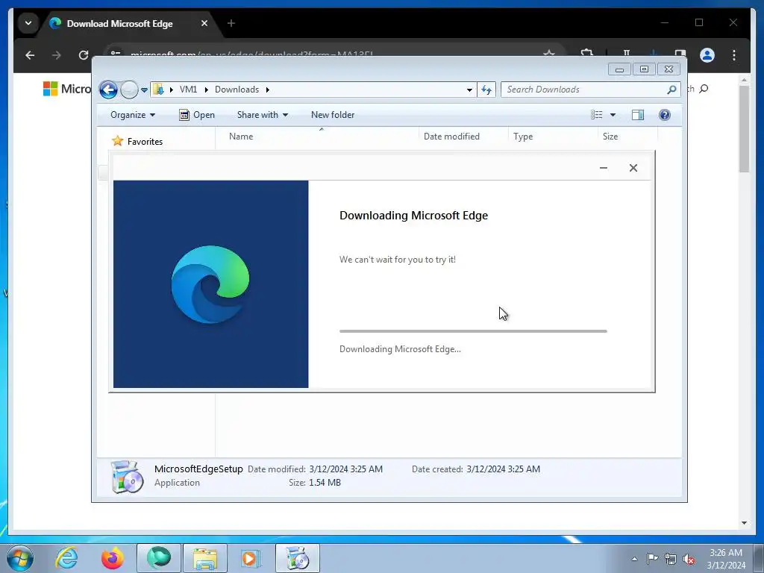764x573 pixels.
Task: Click the Open toolbar button
Action: (197, 115)
